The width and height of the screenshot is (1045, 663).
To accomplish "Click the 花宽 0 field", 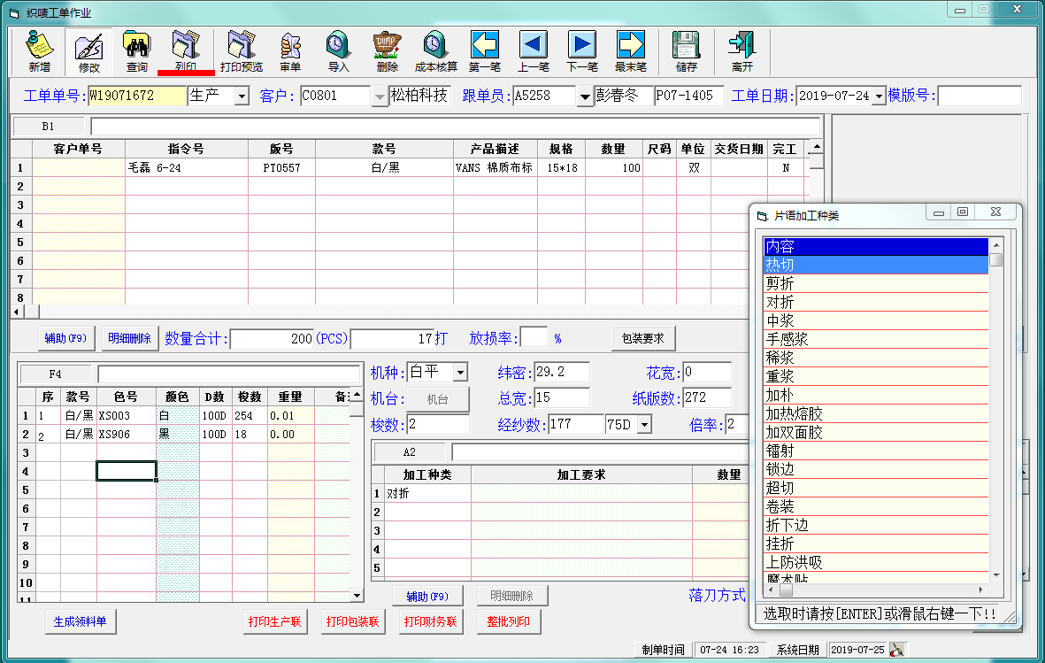I will pos(707,372).
